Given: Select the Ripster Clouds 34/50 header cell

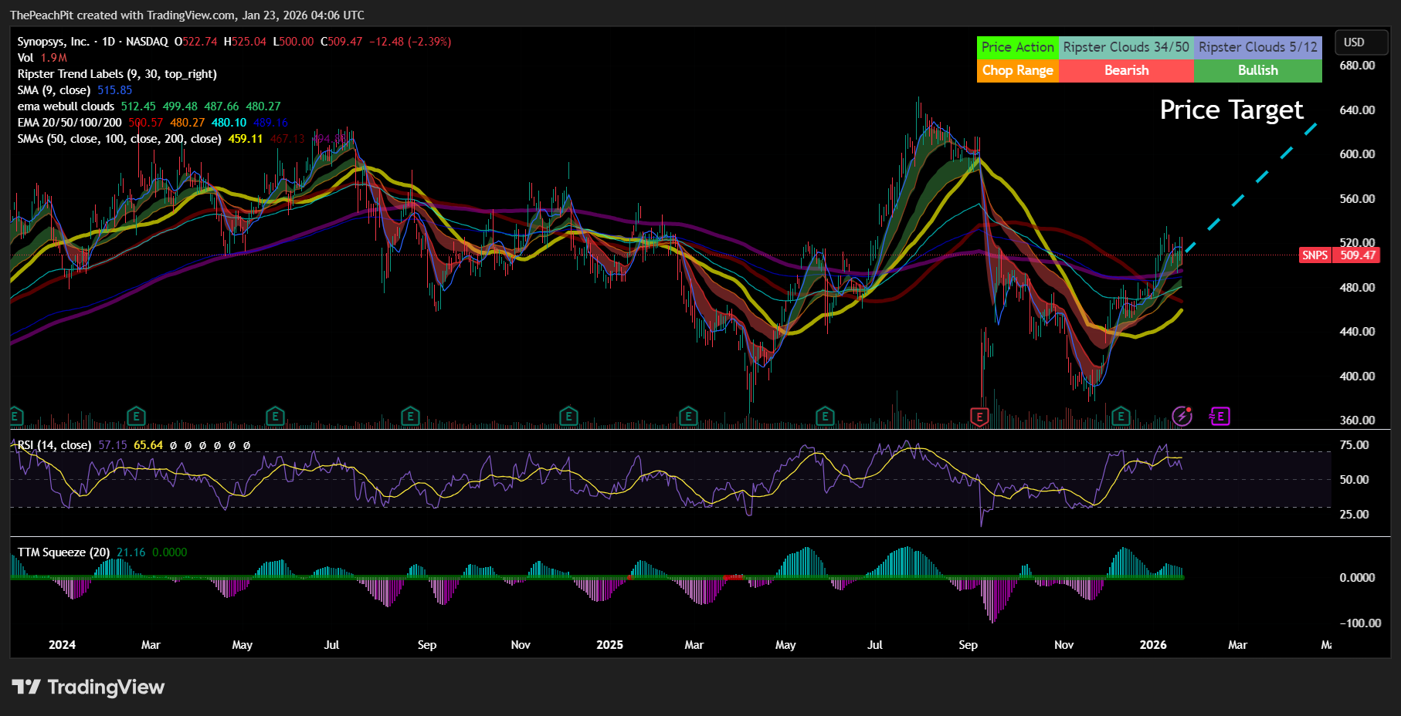Looking at the screenshot, I should coord(1126,47).
